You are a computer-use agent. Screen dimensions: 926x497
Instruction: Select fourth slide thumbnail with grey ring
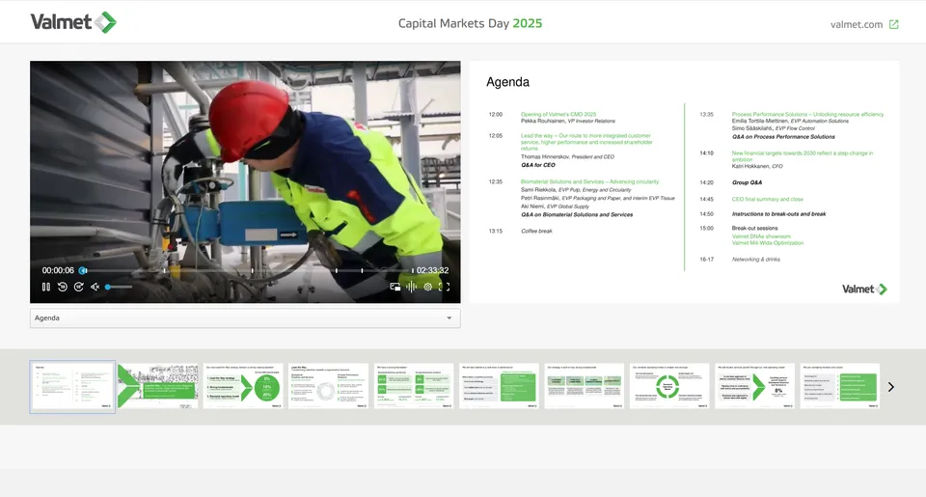[328, 386]
